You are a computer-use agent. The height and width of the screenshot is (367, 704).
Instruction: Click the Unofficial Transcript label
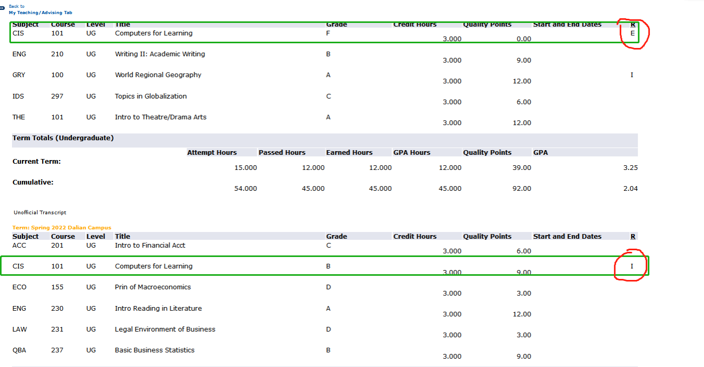(x=40, y=213)
